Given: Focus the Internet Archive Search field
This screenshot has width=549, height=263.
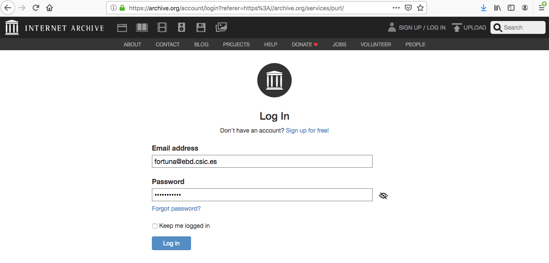Looking at the screenshot, I should pyautogui.click(x=518, y=27).
